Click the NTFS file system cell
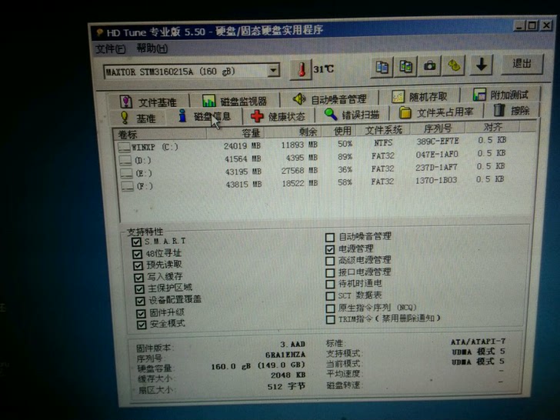 pyautogui.click(x=383, y=143)
